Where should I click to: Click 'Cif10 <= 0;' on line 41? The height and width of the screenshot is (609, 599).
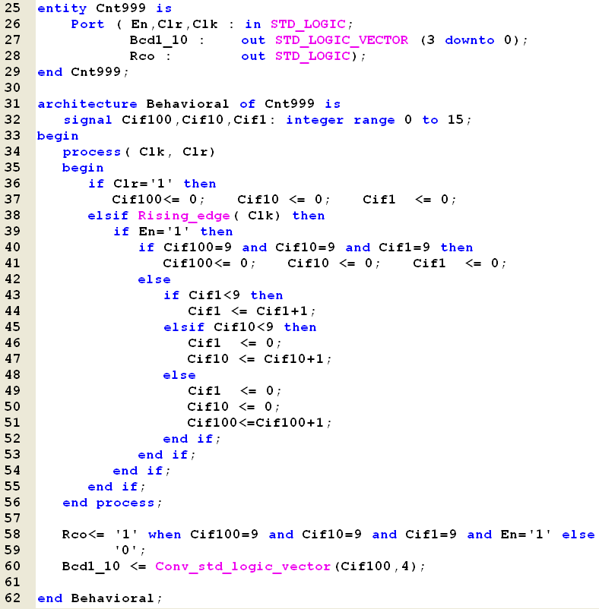(x=334, y=263)
